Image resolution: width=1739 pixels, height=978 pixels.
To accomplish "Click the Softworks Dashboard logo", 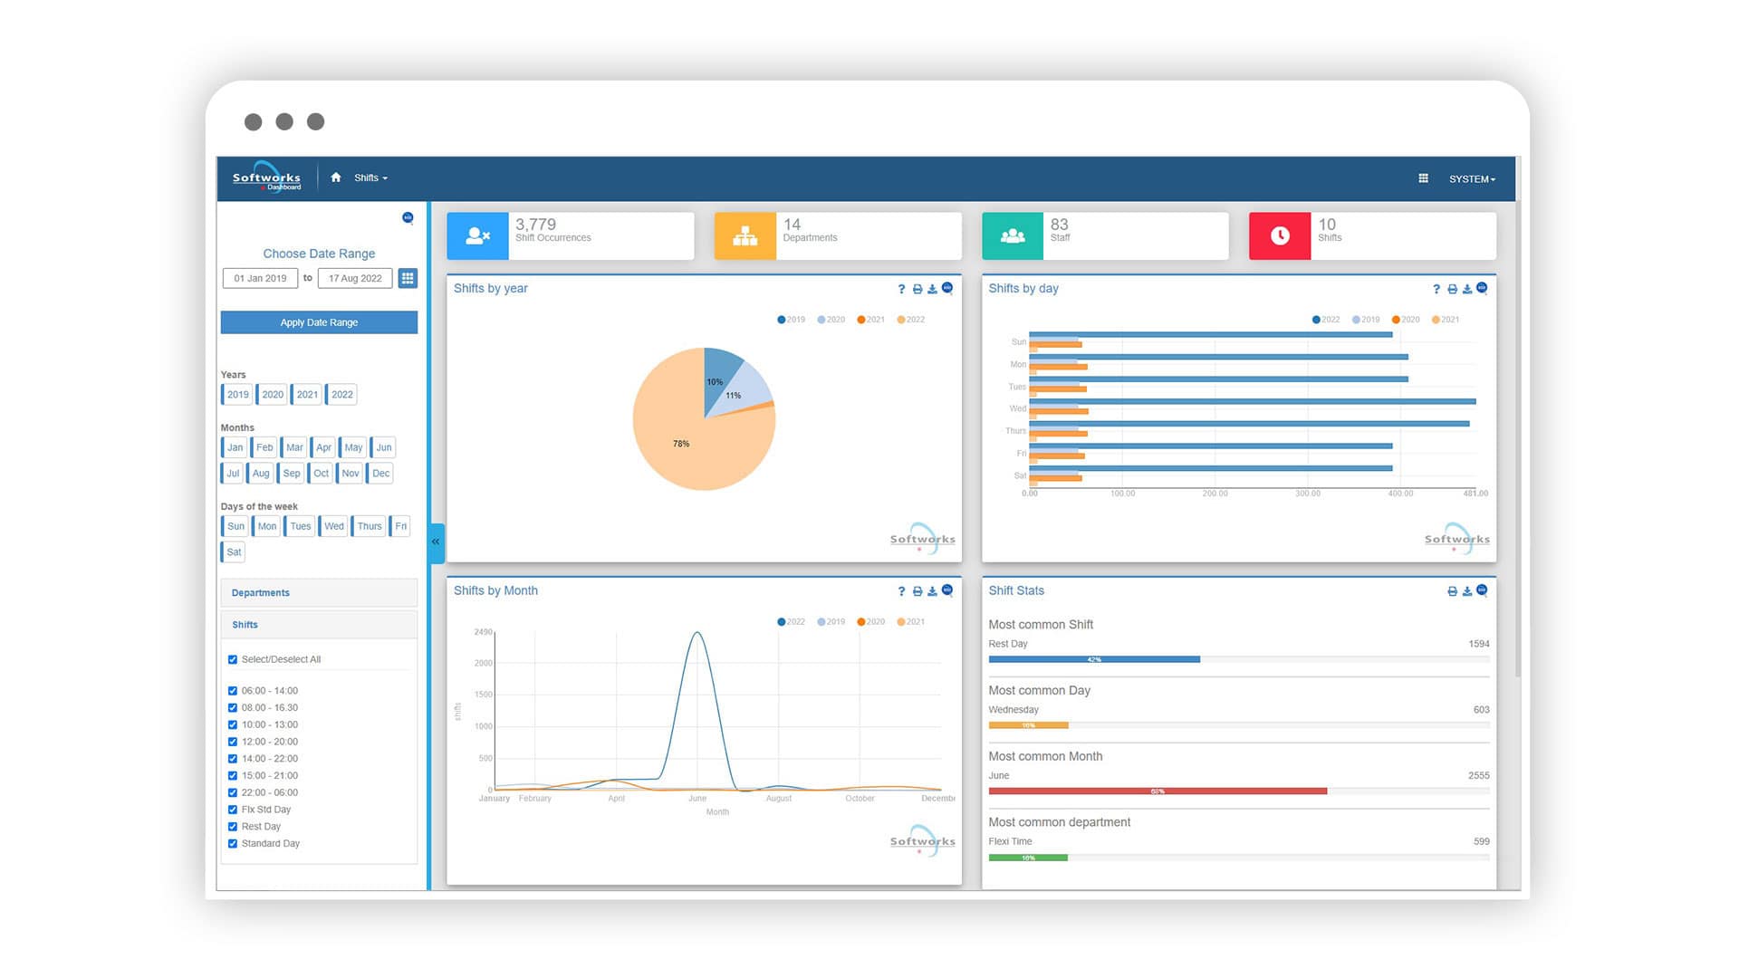I will tap(266, 178).
